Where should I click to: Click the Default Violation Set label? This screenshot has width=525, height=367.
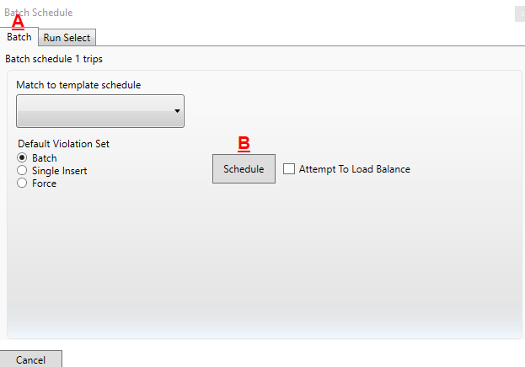coord(63,144)
